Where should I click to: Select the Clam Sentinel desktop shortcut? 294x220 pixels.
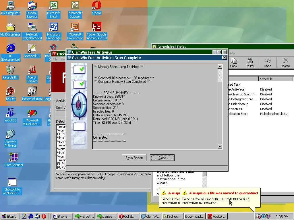coord(13,160)
